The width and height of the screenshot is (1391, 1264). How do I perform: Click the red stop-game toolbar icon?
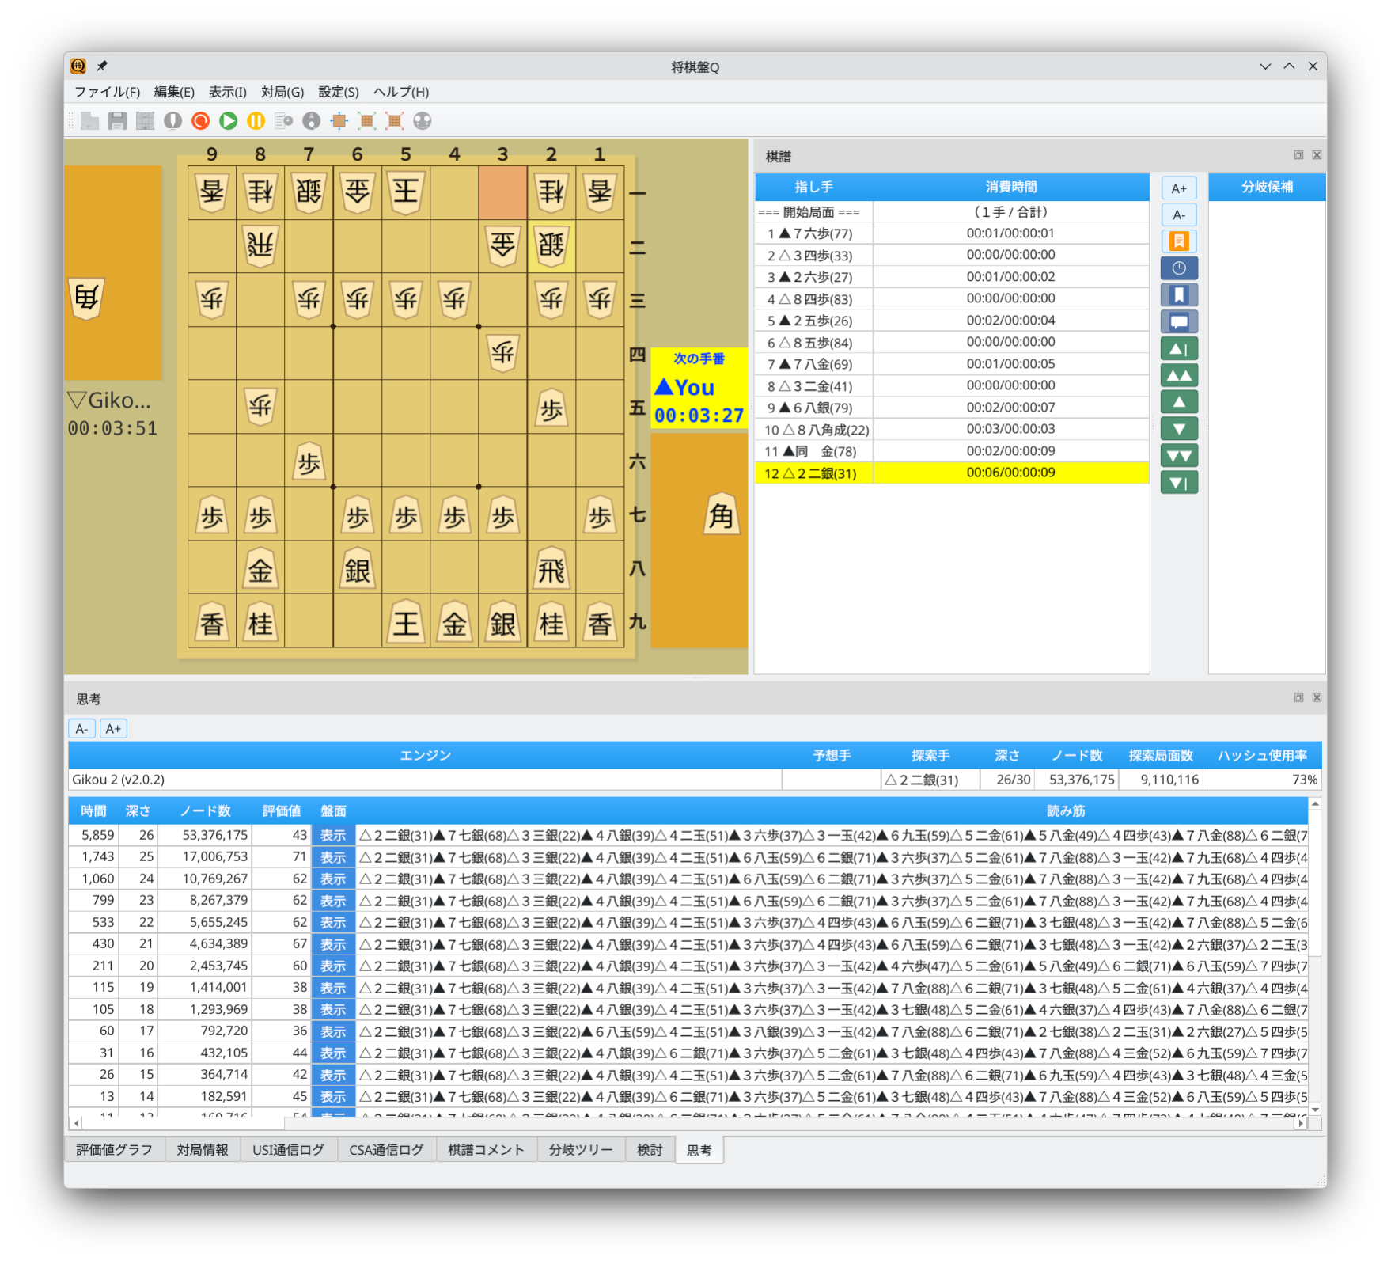(x=199, y=121)
